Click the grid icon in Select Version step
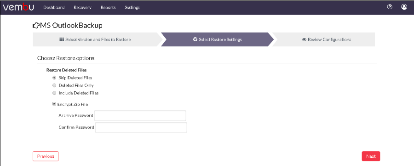The width and height of the screenshot is (414, 166). (x=62, y=39)
